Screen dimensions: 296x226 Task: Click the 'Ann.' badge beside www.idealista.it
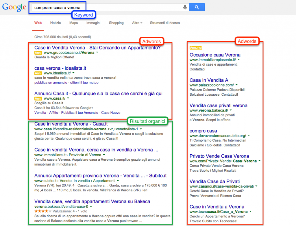click(x=38, y=73)
